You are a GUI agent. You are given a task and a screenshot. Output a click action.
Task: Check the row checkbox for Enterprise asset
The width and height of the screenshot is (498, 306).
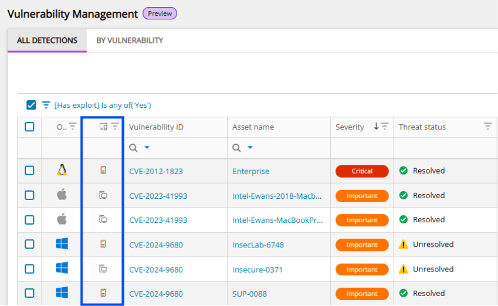coord(29,171)
